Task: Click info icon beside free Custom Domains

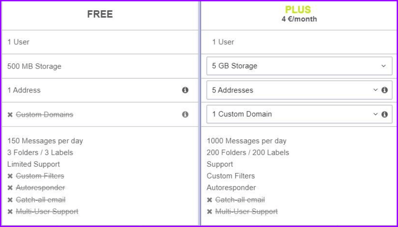Action: pyautogui.click(x=185, y=114)
